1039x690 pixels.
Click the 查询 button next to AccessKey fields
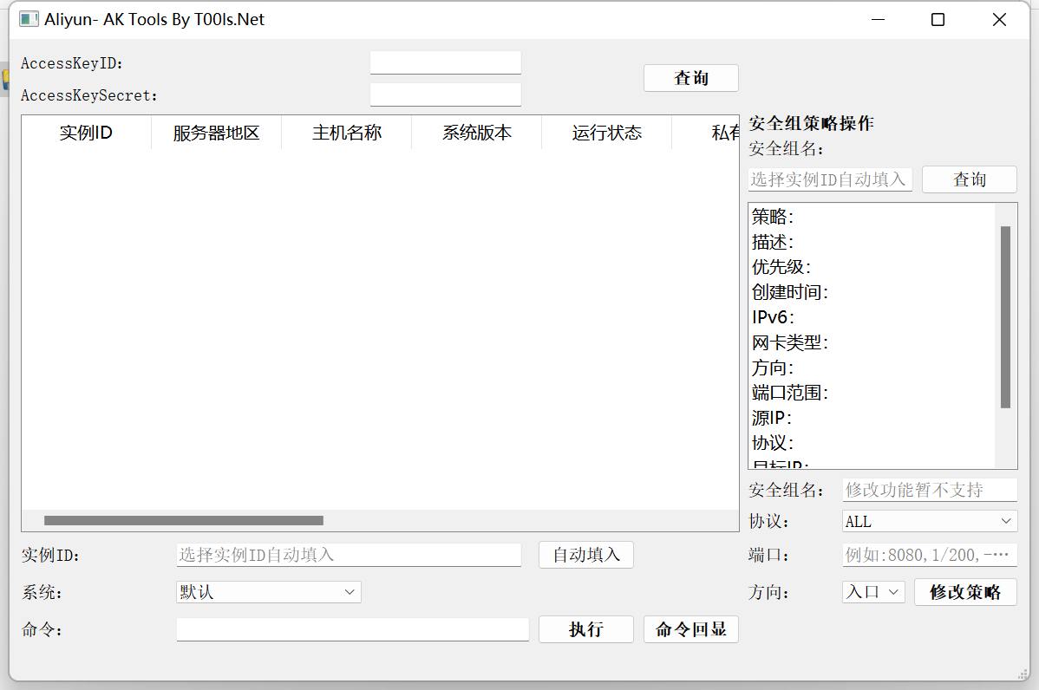691,78
